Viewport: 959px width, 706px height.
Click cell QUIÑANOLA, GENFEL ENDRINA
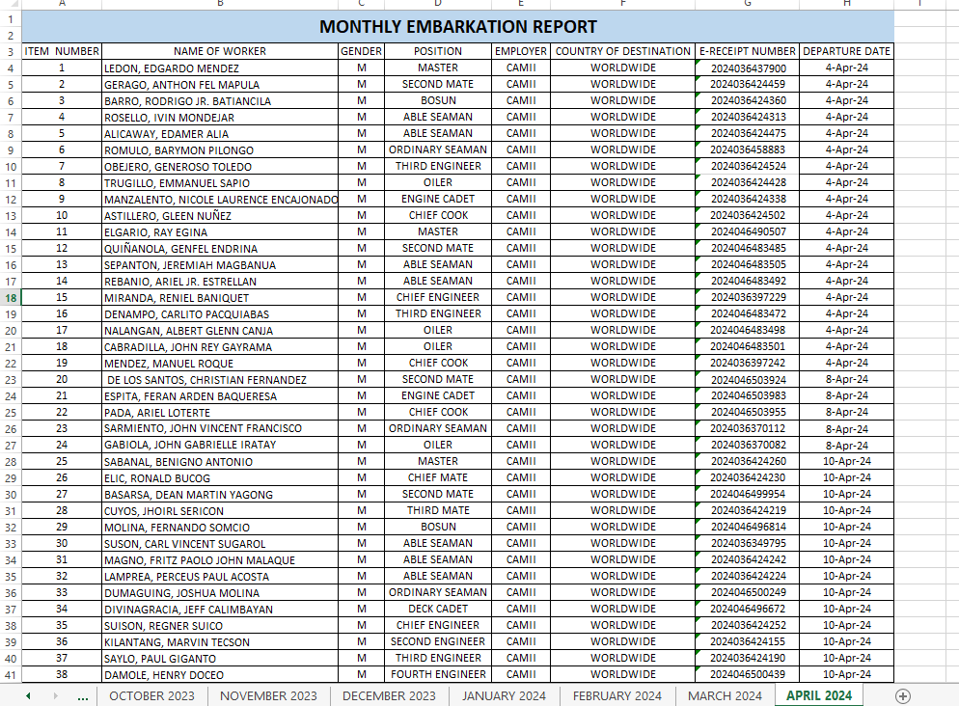pos(220,248)
